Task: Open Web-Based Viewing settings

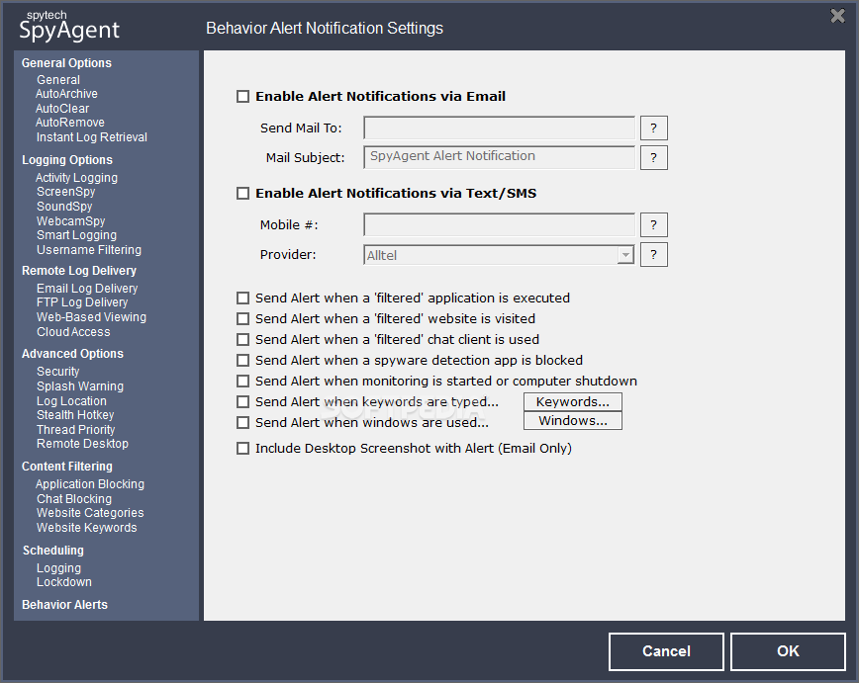Action: tap(91, 317)
